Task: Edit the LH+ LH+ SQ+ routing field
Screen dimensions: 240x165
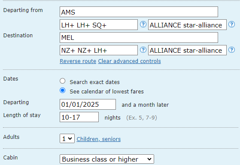Action: 99,24
